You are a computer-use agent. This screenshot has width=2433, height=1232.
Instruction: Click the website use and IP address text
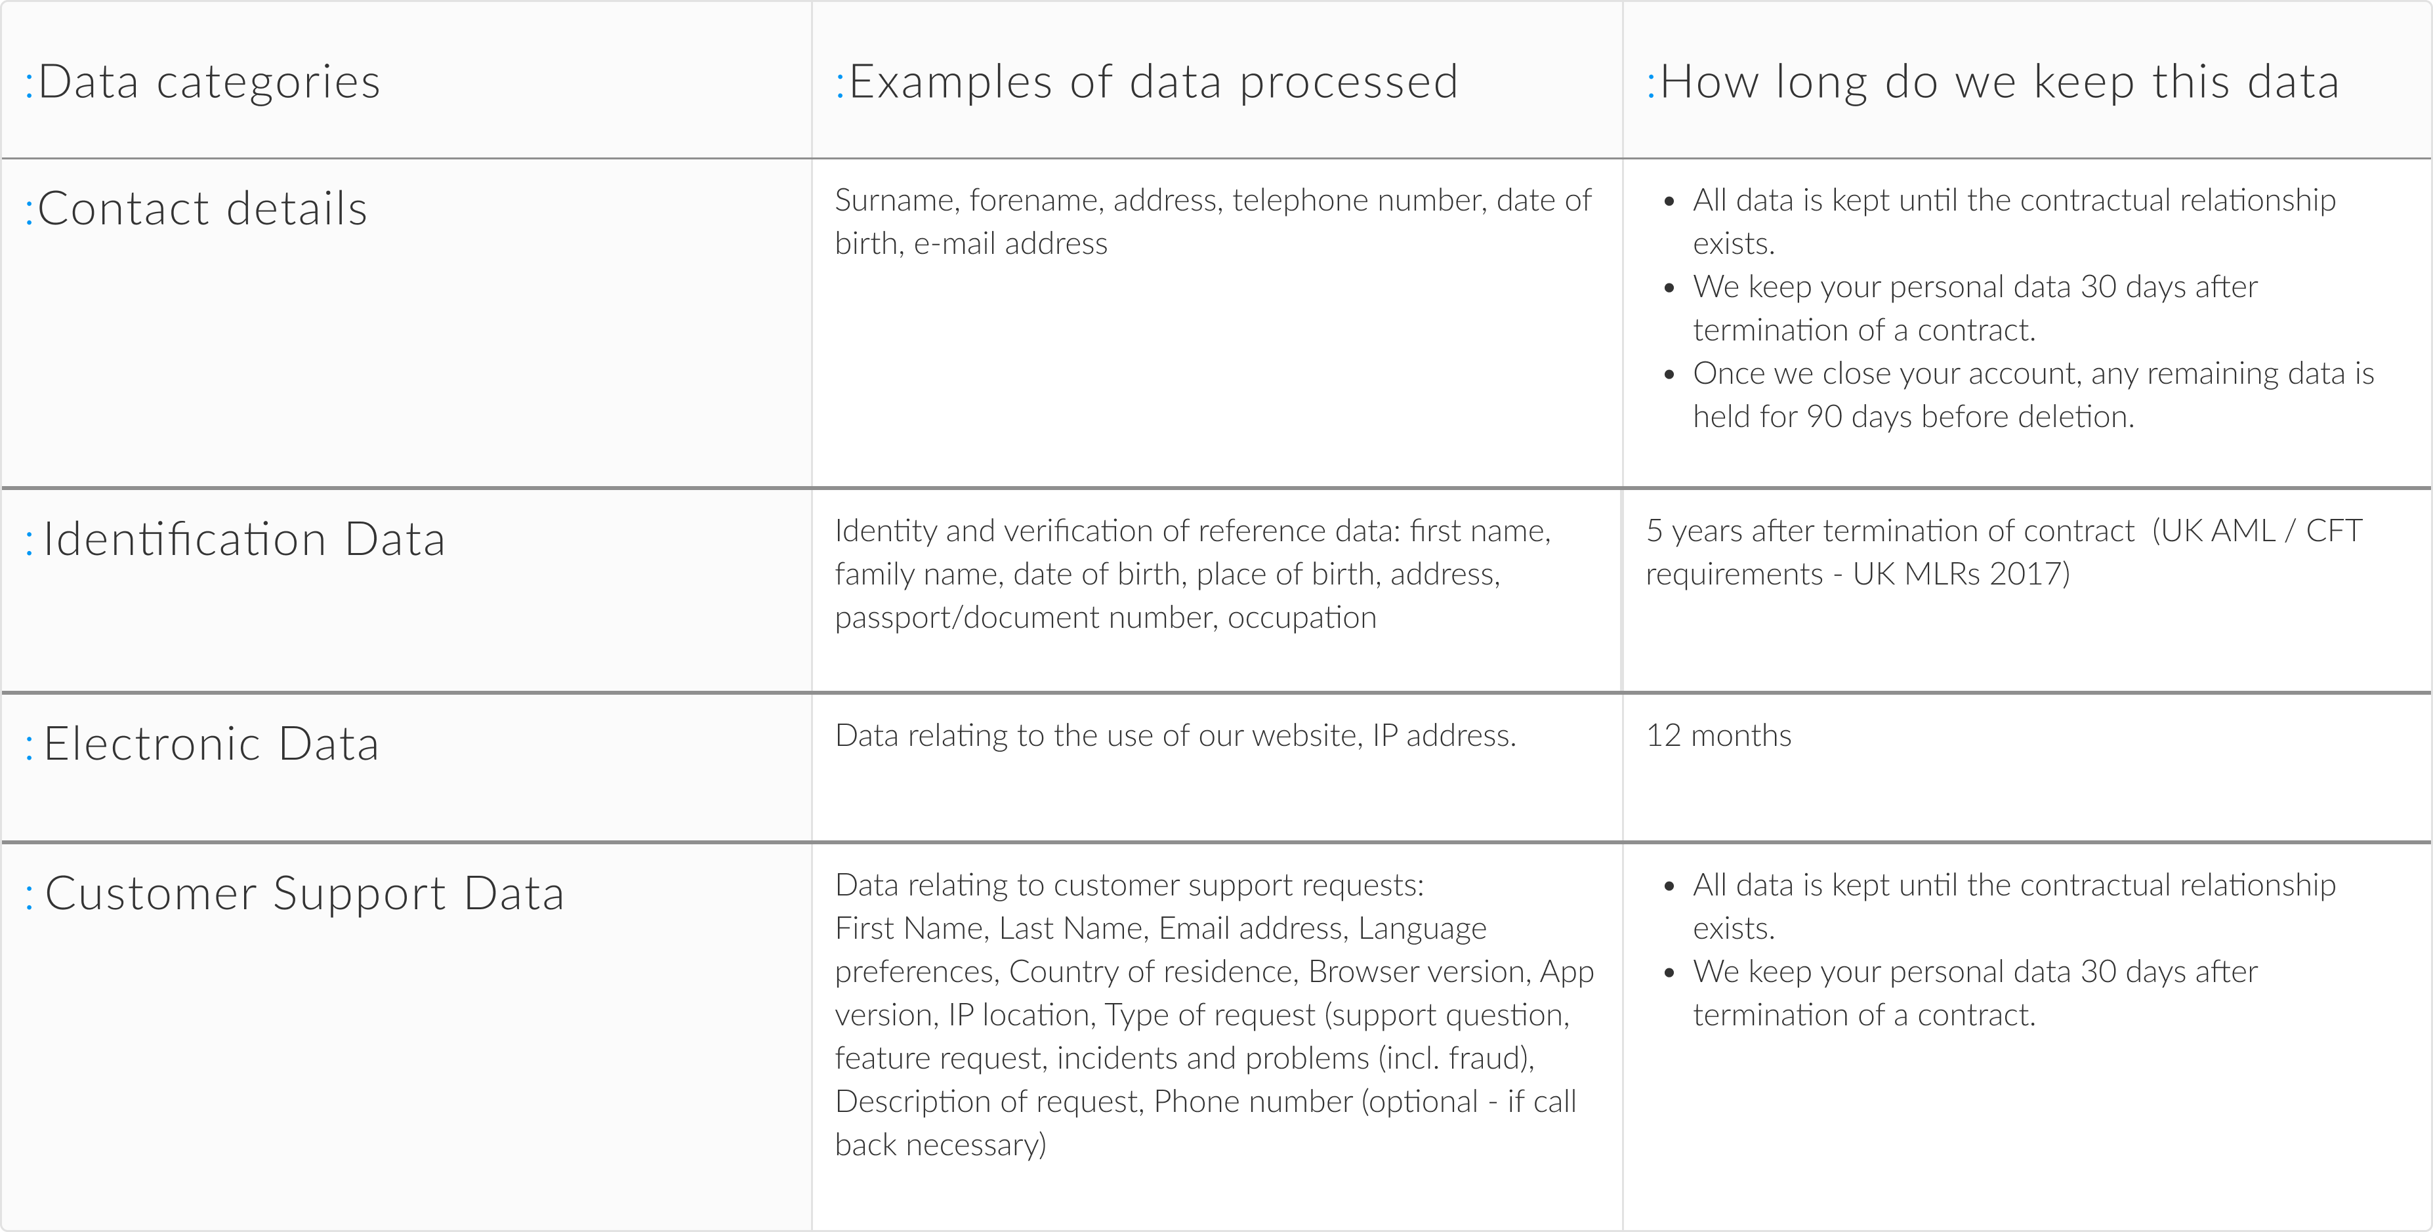point(1175,735)
